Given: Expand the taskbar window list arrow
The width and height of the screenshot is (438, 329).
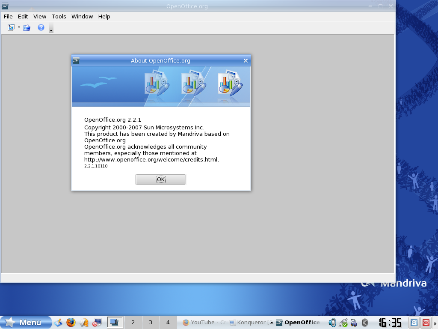Looking at the screenshot, I should click(x=272, y=323).
